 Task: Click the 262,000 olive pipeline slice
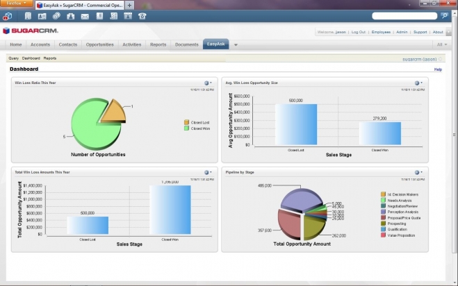[313, 228]
